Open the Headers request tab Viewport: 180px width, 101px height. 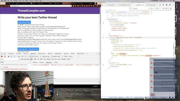(x=35, y=62)
